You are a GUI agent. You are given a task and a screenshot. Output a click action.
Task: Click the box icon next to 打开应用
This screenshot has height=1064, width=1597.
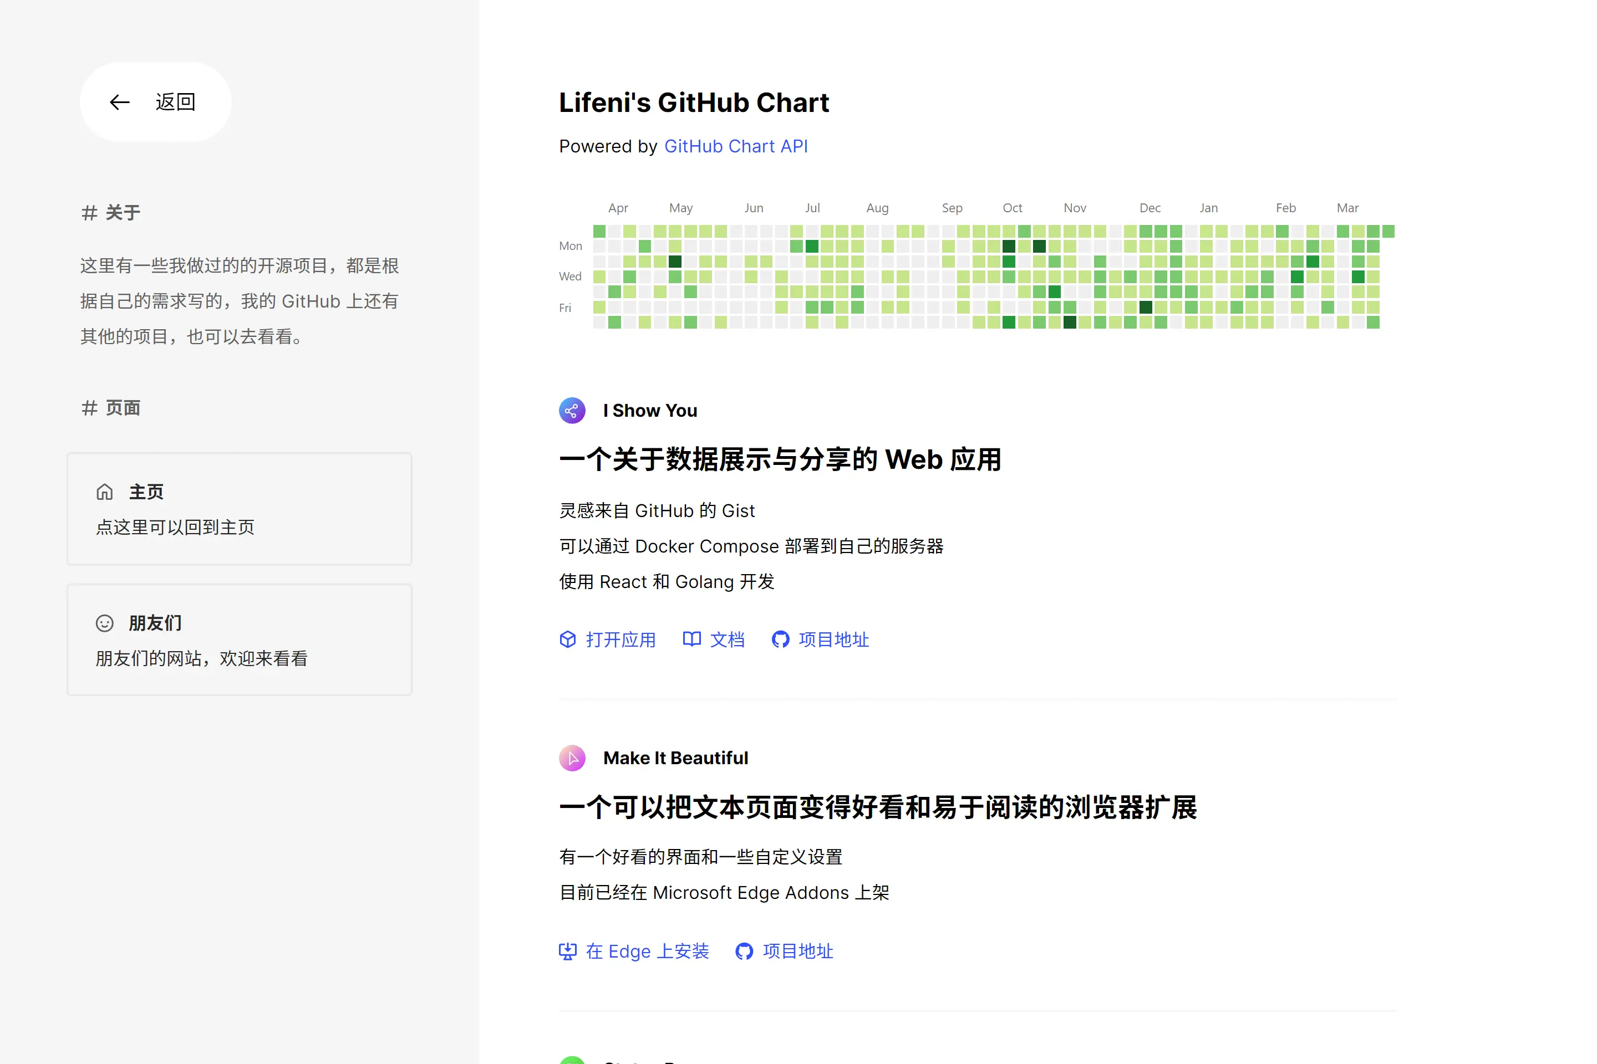pos(568,639)
